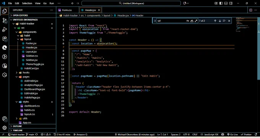
Task: Expand the Replace toggle in find widget
Action: [155, 21]
